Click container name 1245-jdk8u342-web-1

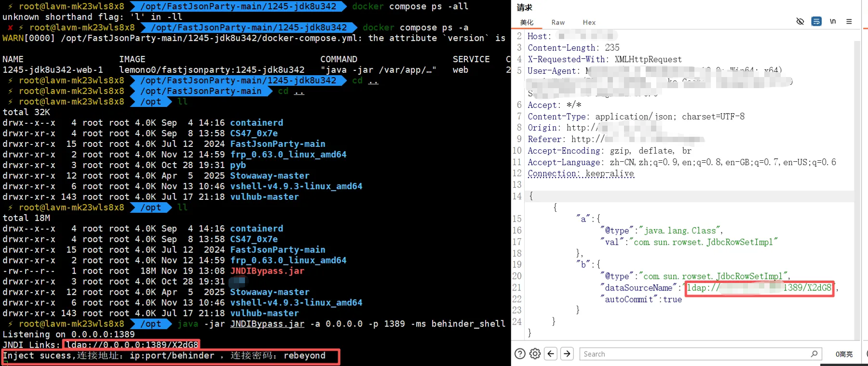pyautogui.click(x=53, y=70)
